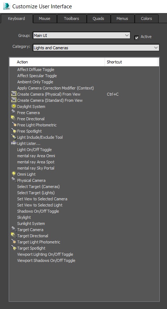Select the Target Spotlight row text

coord(31,248)
